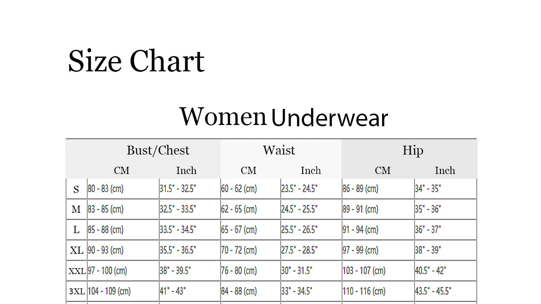This screenshot has width=541, height=304.
Task: Click the 43.5" - 45.5" hip cell
Action: point(433,291)
